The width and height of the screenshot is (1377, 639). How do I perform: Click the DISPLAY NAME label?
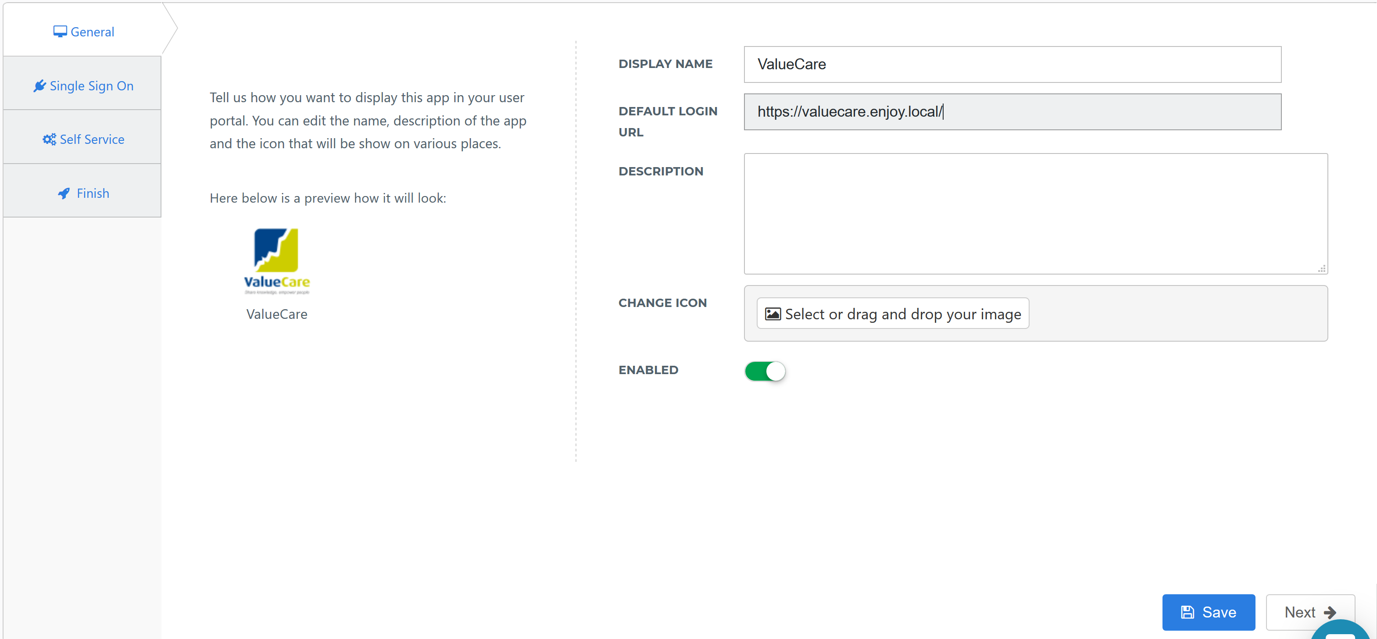point(665,64)
